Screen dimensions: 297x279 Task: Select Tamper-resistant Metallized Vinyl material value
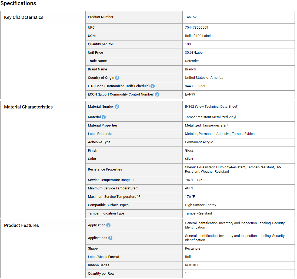[x=211, y=117]
